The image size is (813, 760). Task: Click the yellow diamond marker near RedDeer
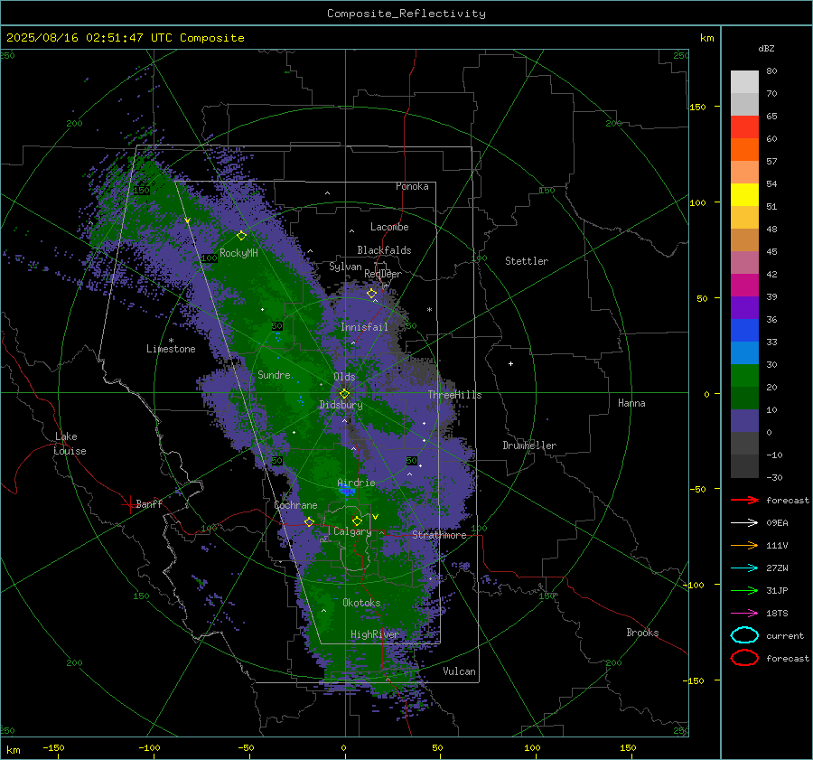pos(372,294)
